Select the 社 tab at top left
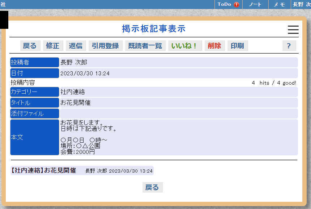 click(x=4, y=5)
